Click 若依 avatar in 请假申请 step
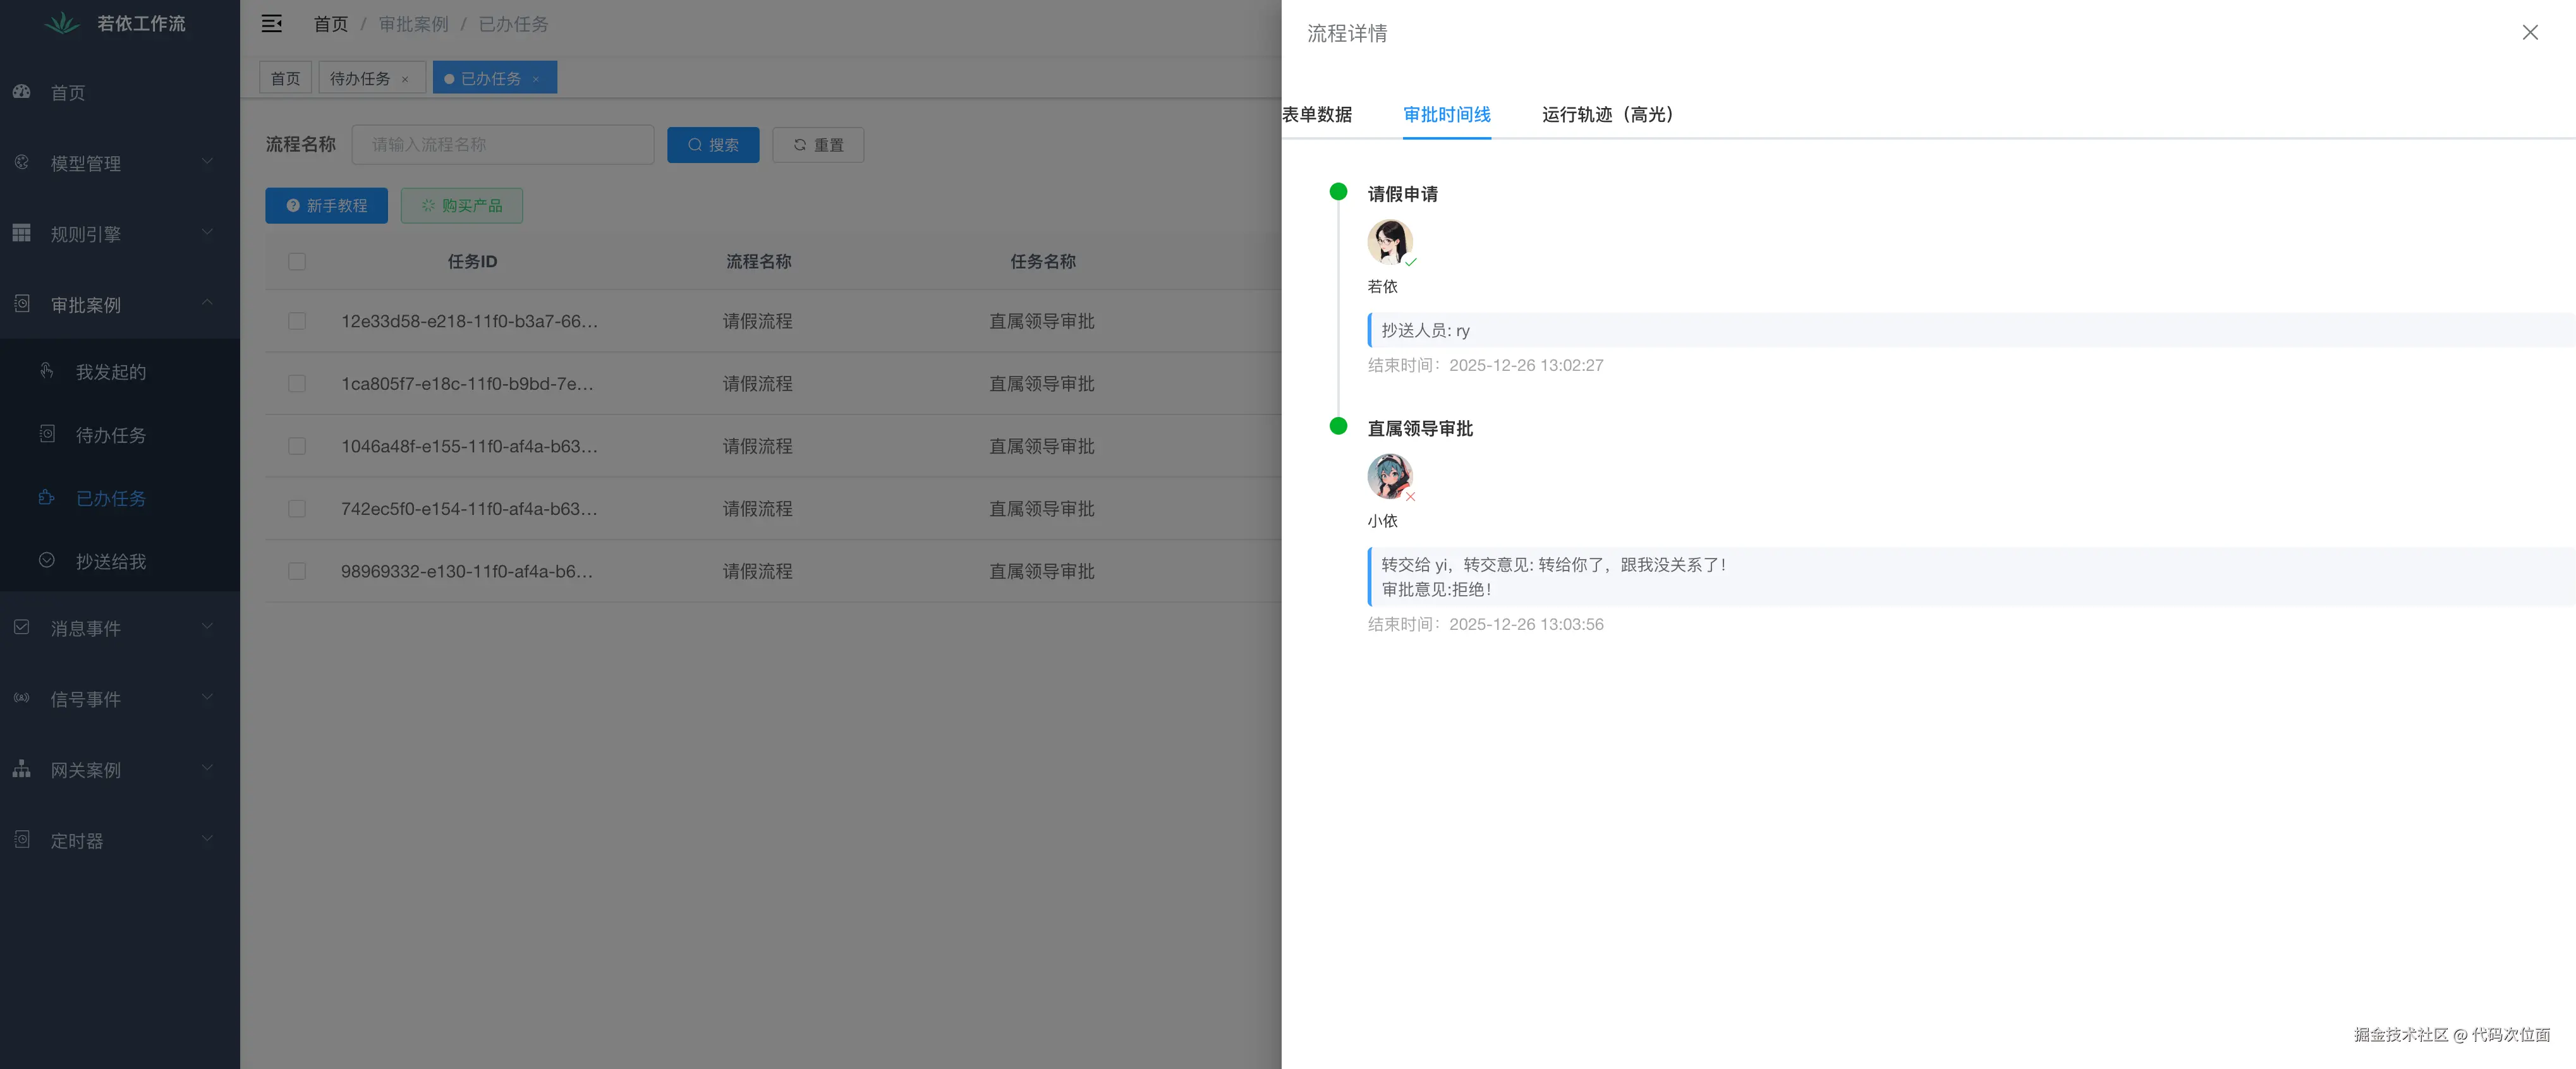The width and height of the screenshot is (2576, 1069). point(1389,241)
